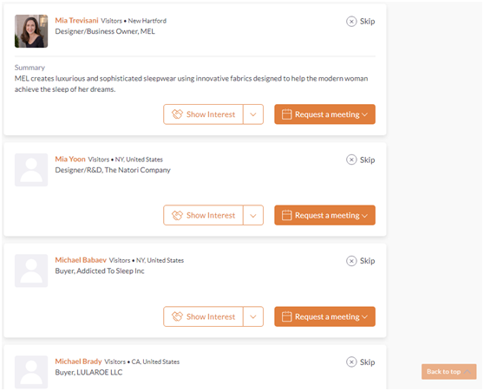Click Skip circle-x icon for Michael Brady

[x=351, y=362]
